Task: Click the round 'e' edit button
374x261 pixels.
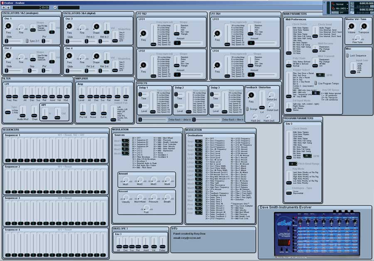Action: [55, 7]
